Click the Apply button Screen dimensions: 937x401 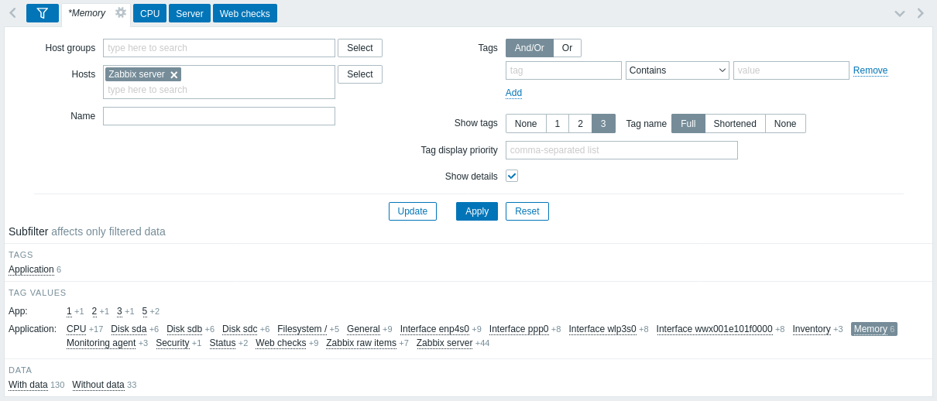[x=477, y=211]
